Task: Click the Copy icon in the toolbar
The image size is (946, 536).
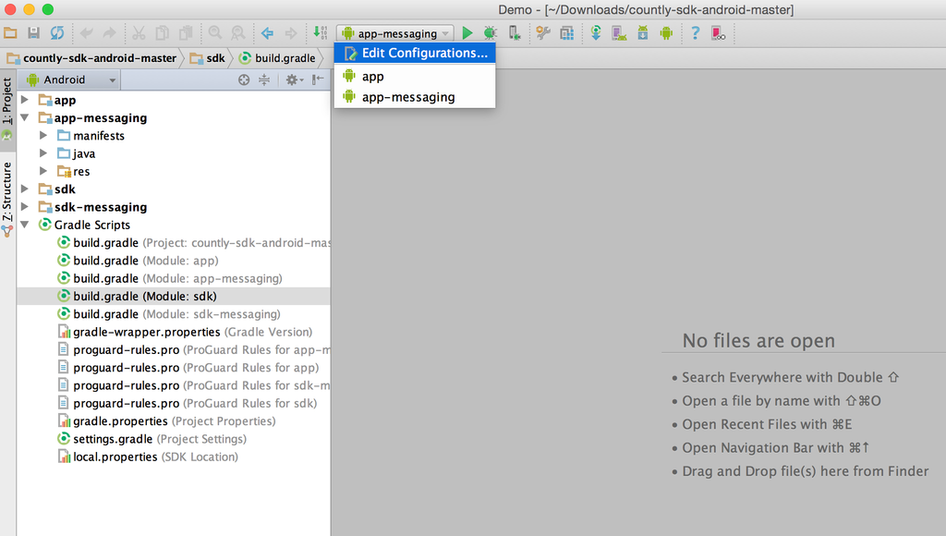Action: [x=163, y=33]
